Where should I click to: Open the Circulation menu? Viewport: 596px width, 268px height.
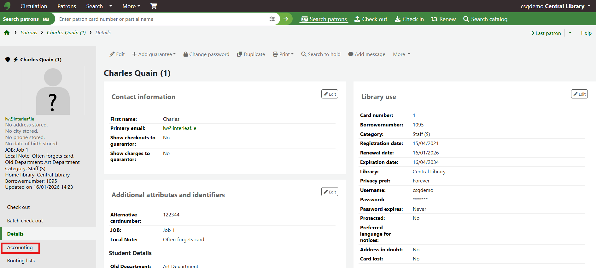pos(34,6)
